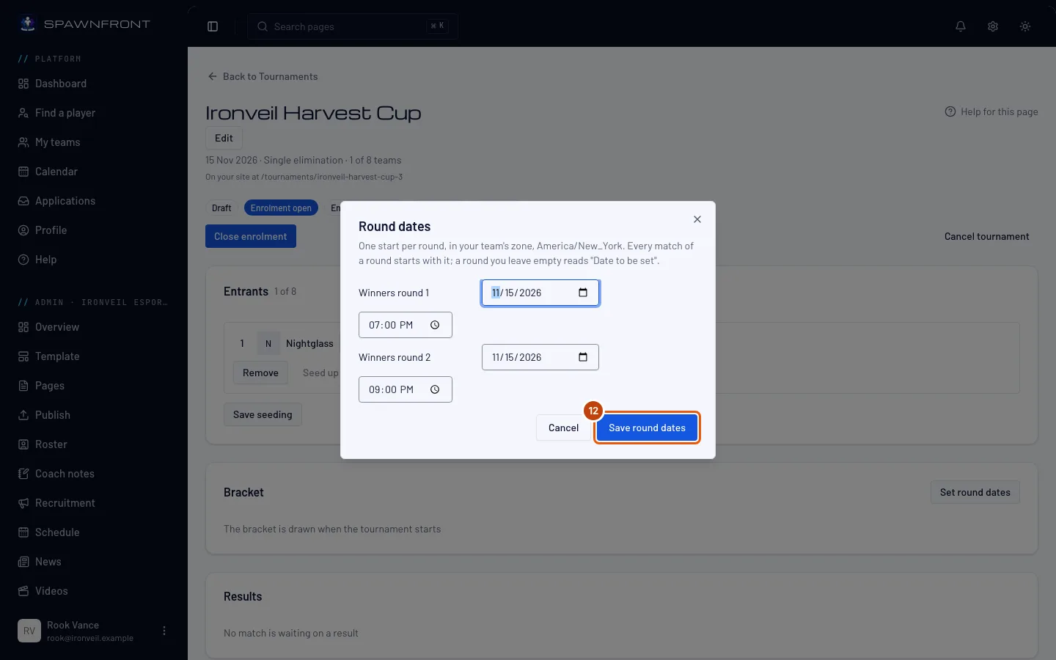1056x660 pixels.
Task: Open calendar picker for Winners round 1
Action: (583, 293)
